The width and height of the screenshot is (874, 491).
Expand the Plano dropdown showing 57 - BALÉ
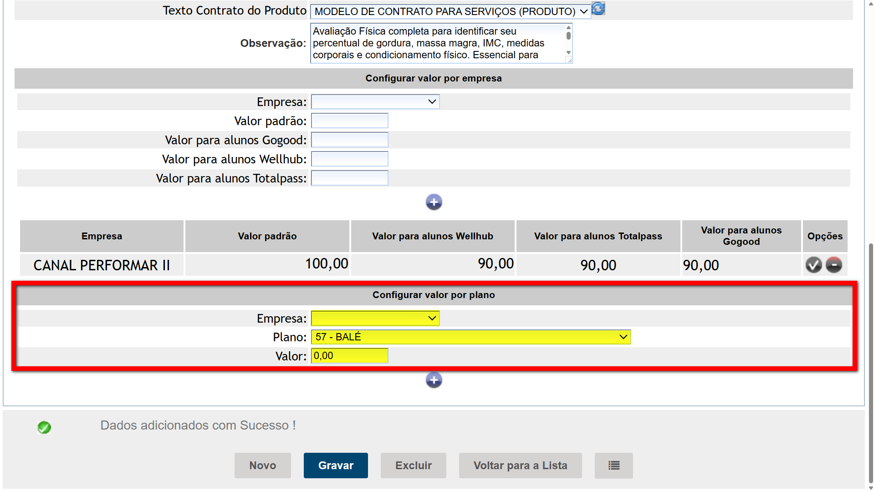[470, 337]
